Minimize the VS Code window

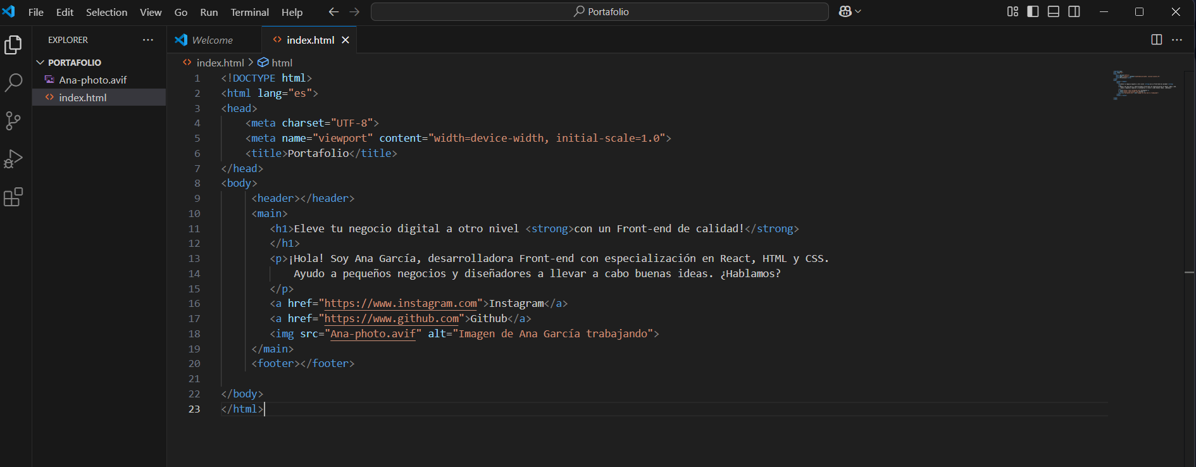[1104, 11]
